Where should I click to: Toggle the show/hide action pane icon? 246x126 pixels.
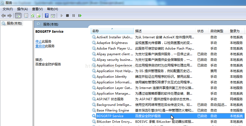pos(53,16)
